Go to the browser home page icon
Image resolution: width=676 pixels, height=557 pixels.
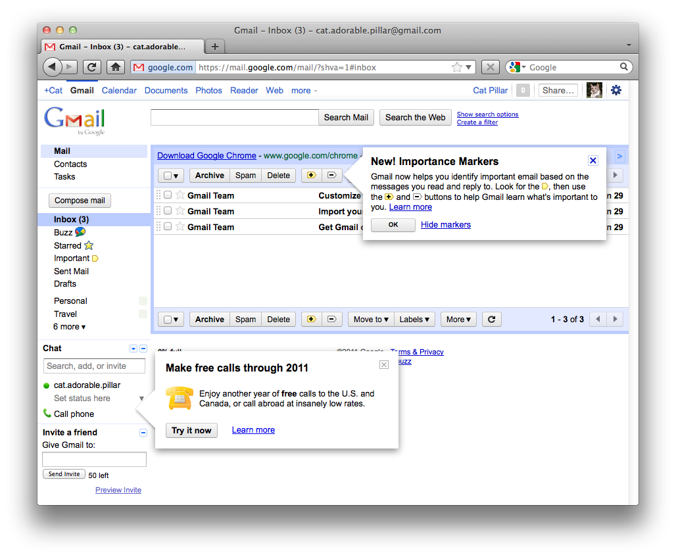click(x=116, y=67)
